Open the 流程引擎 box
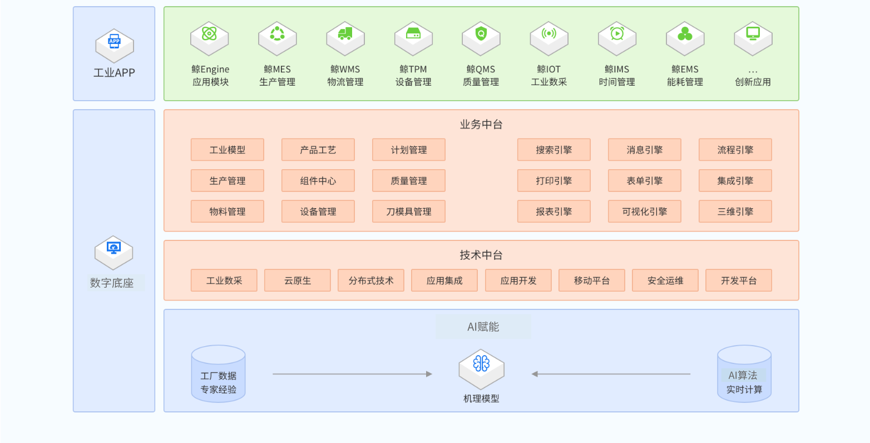This screenshot has height=443, width=870. (735, 150)
